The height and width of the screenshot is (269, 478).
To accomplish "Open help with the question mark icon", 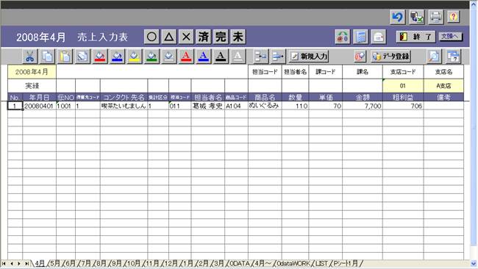I will [x=453, y=17].
